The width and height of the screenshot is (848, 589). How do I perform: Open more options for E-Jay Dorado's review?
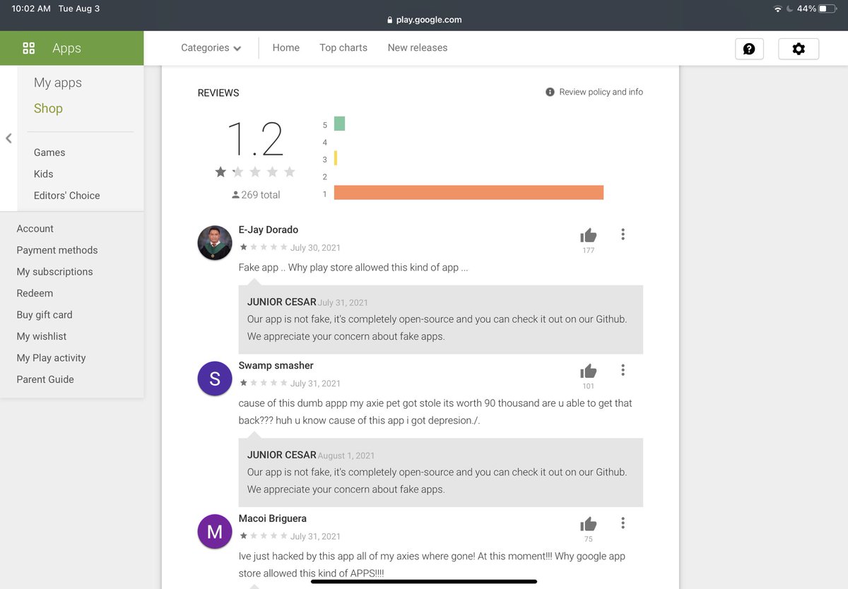point(623,234)
